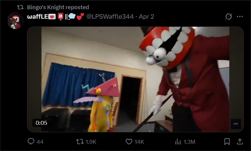Click the 0:05 video duration badge
The image size is (251, 151).
click(42, 123)
